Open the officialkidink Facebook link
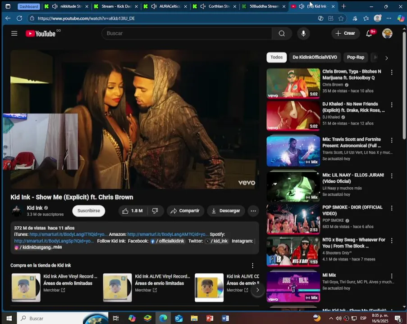 pyautogui.click(x=168, y=241)
